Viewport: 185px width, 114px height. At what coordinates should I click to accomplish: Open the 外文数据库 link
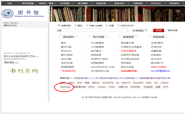[x=97, y=47]
